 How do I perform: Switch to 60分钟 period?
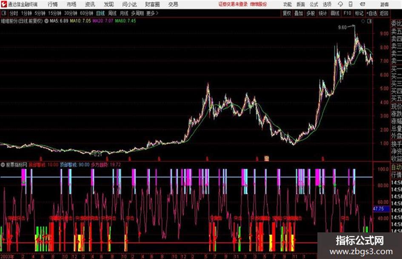click(86, 13)
